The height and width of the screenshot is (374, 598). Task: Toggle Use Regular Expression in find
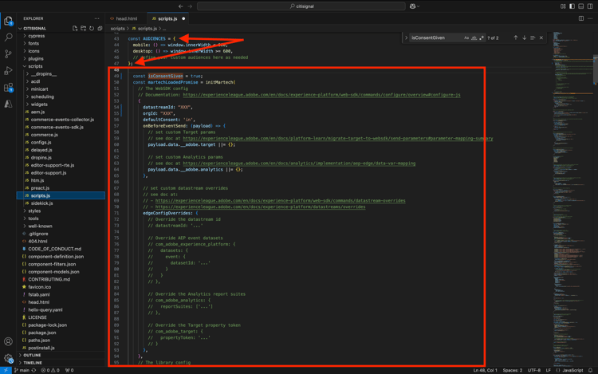pyautogui.click(x=482, y=37)
